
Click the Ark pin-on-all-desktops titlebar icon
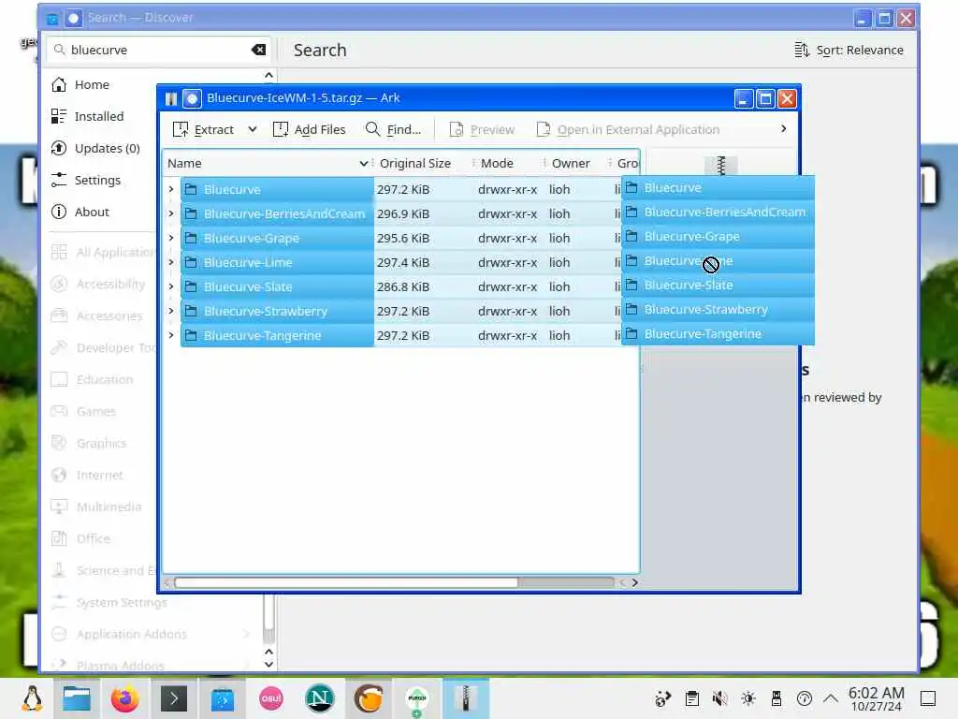point(192,98)
